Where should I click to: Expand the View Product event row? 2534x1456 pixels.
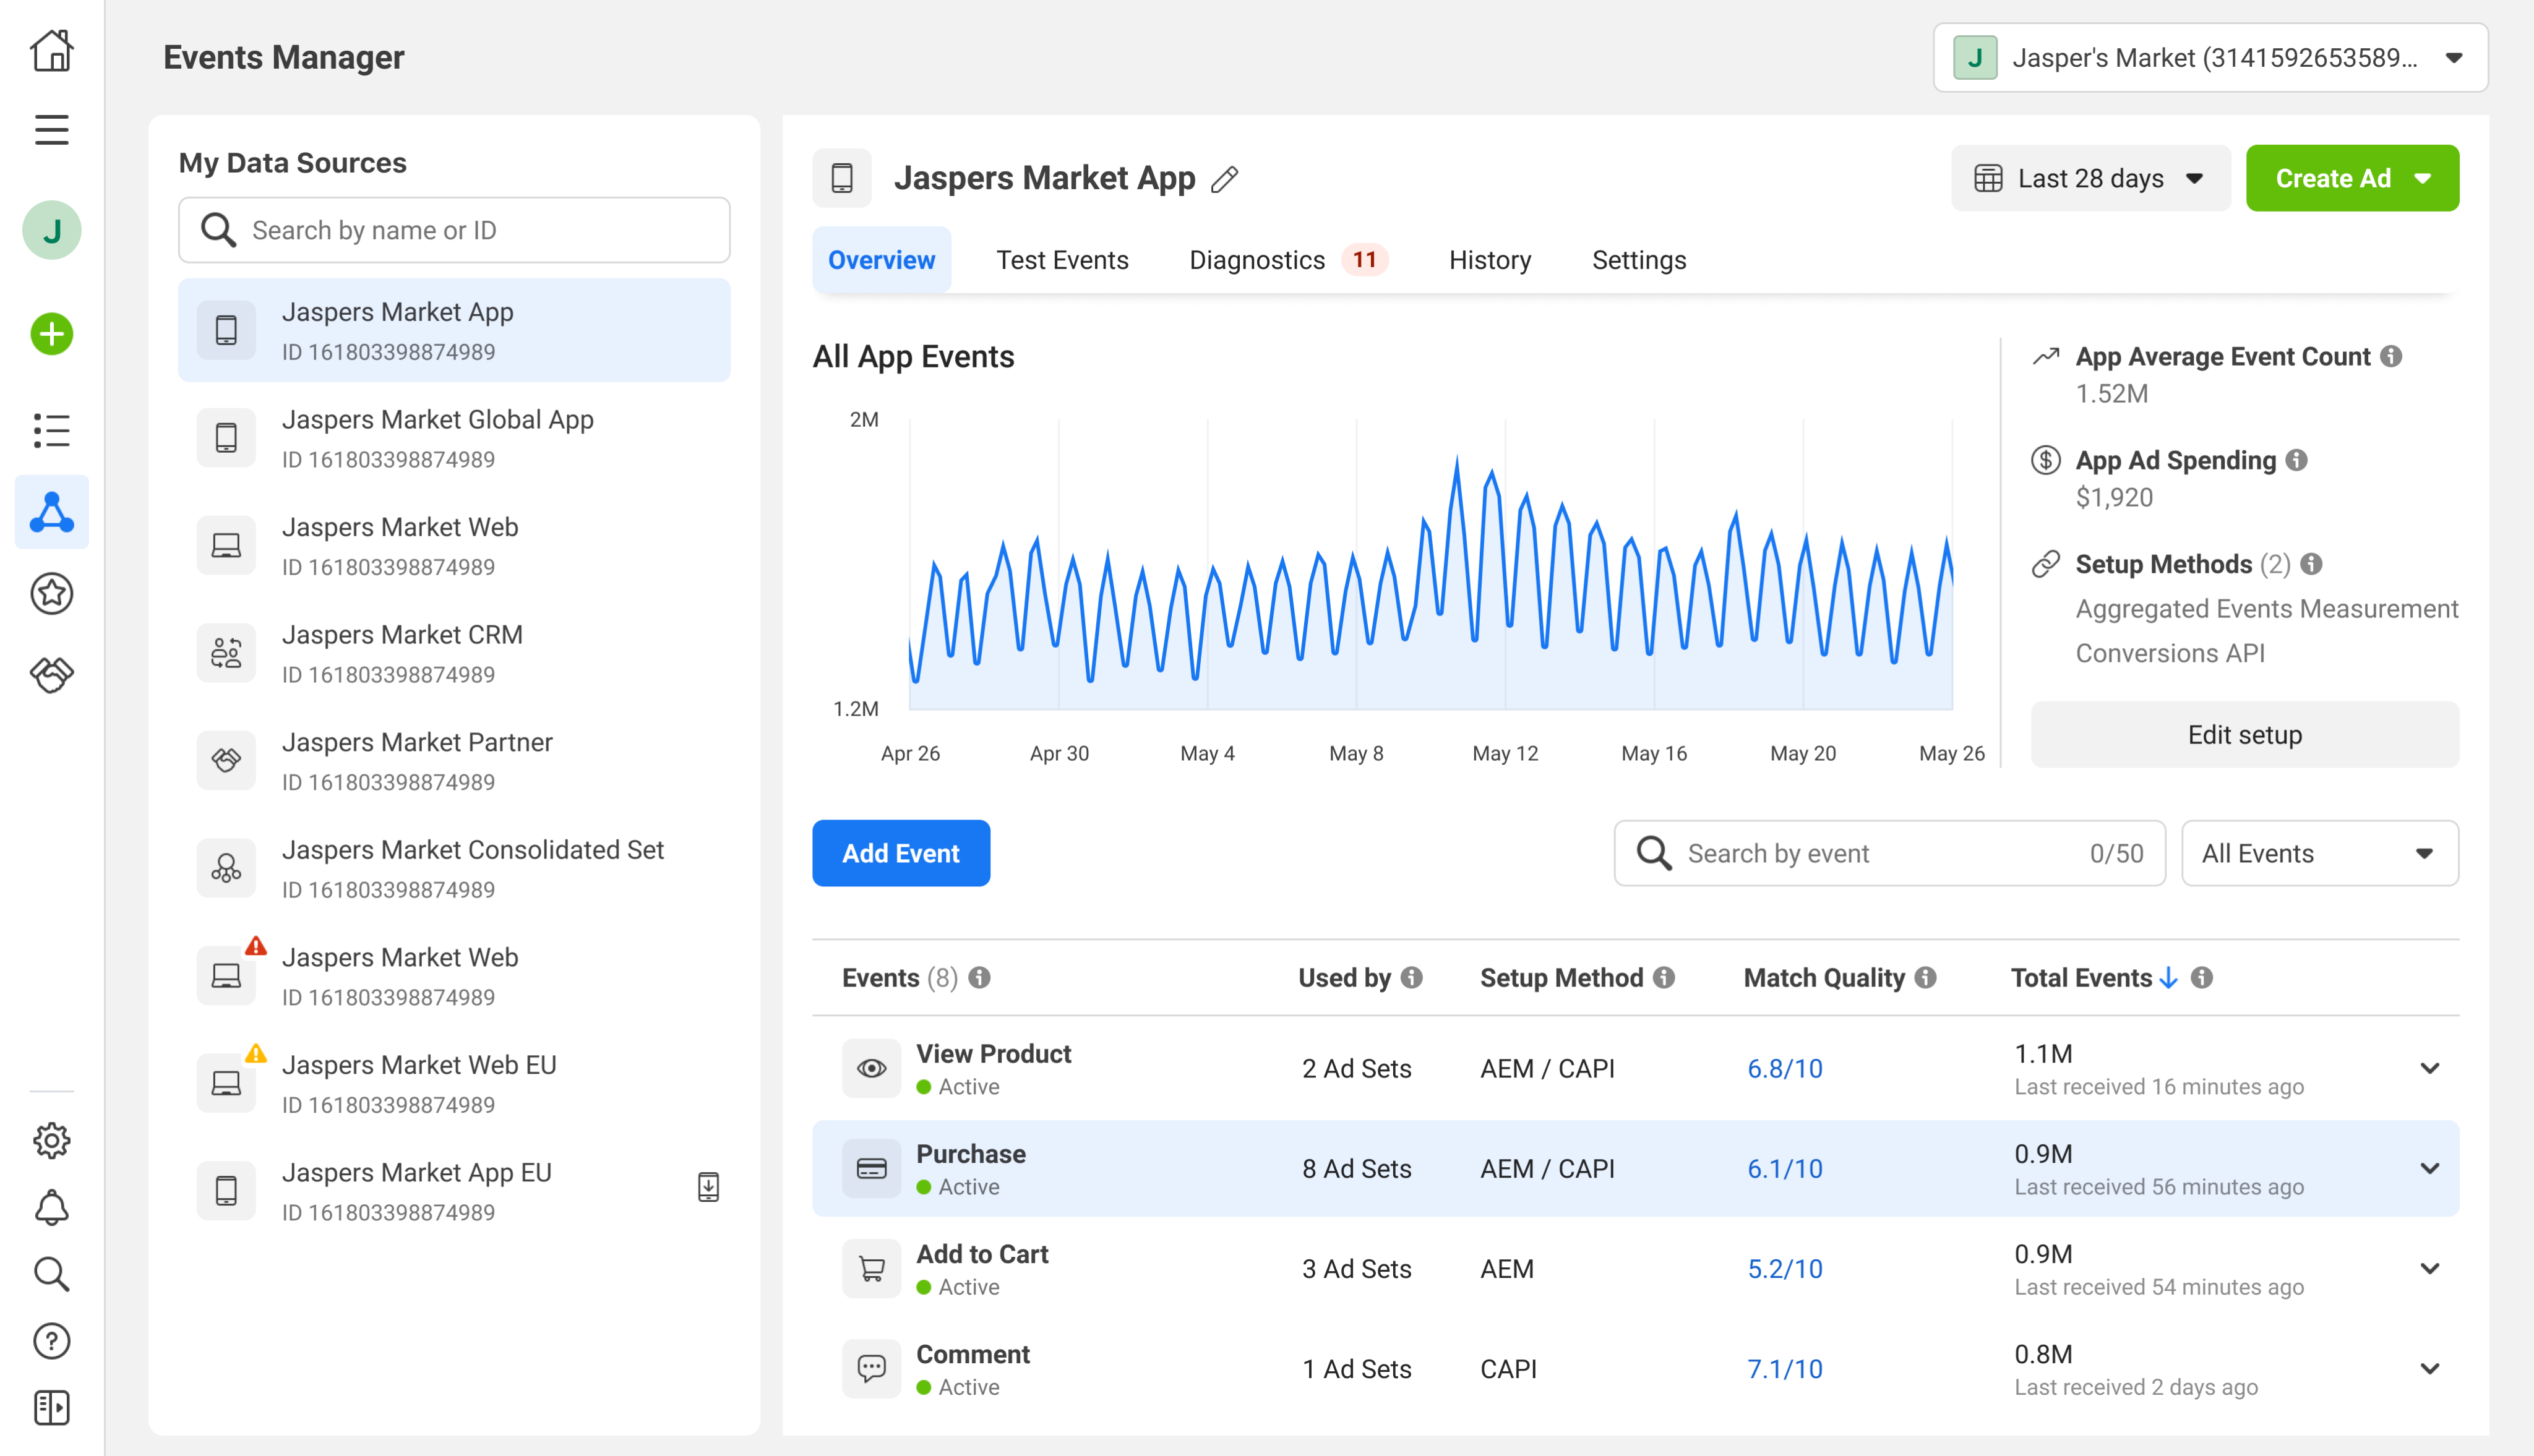click(2429, 1068)
